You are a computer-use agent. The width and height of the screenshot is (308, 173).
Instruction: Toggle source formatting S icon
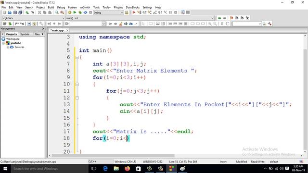point(222,24)
